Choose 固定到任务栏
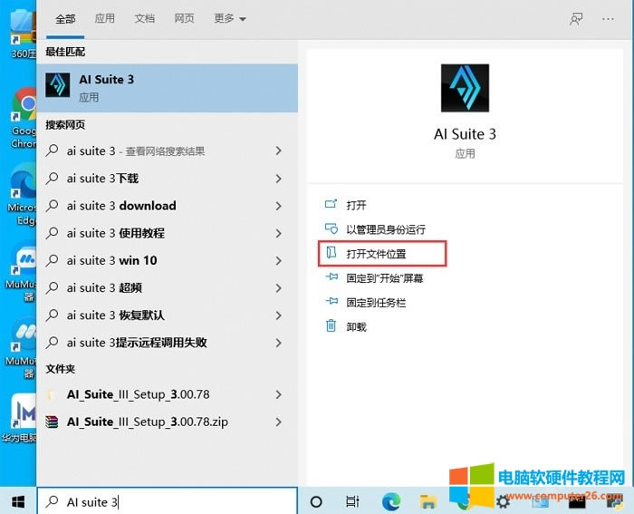634x514 pixels. pos(376,303)
